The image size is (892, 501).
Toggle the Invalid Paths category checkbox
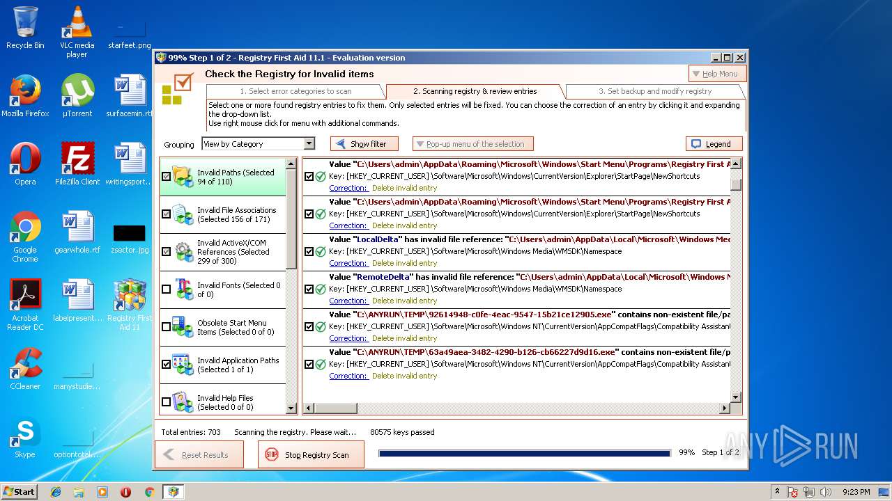click(166, 177)
